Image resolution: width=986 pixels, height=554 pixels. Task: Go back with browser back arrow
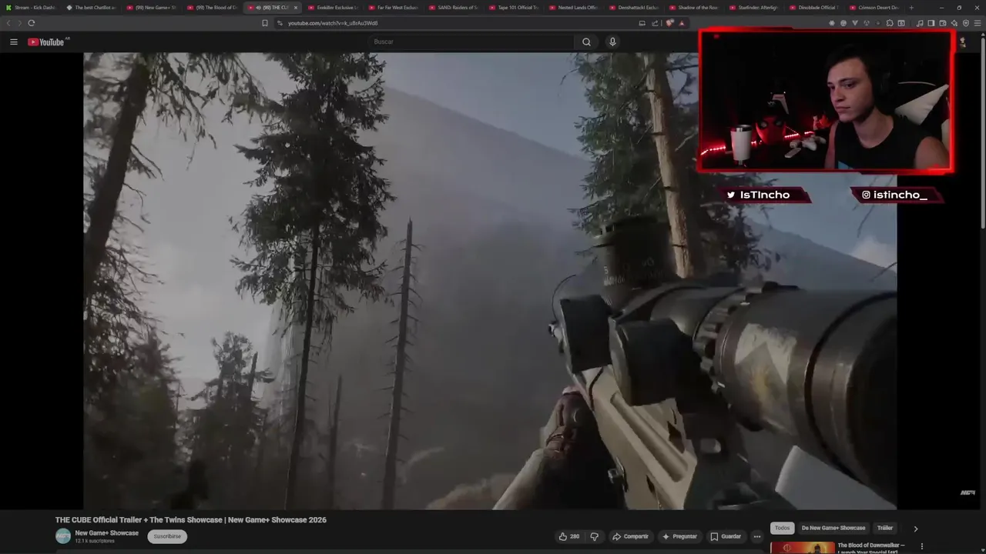pyautogui.click(x=8, y=23)
